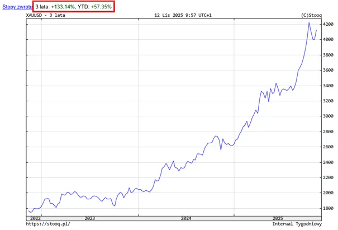Click the 2600 price axis label
The image size is (338, 230).
(x=328, y=147)
